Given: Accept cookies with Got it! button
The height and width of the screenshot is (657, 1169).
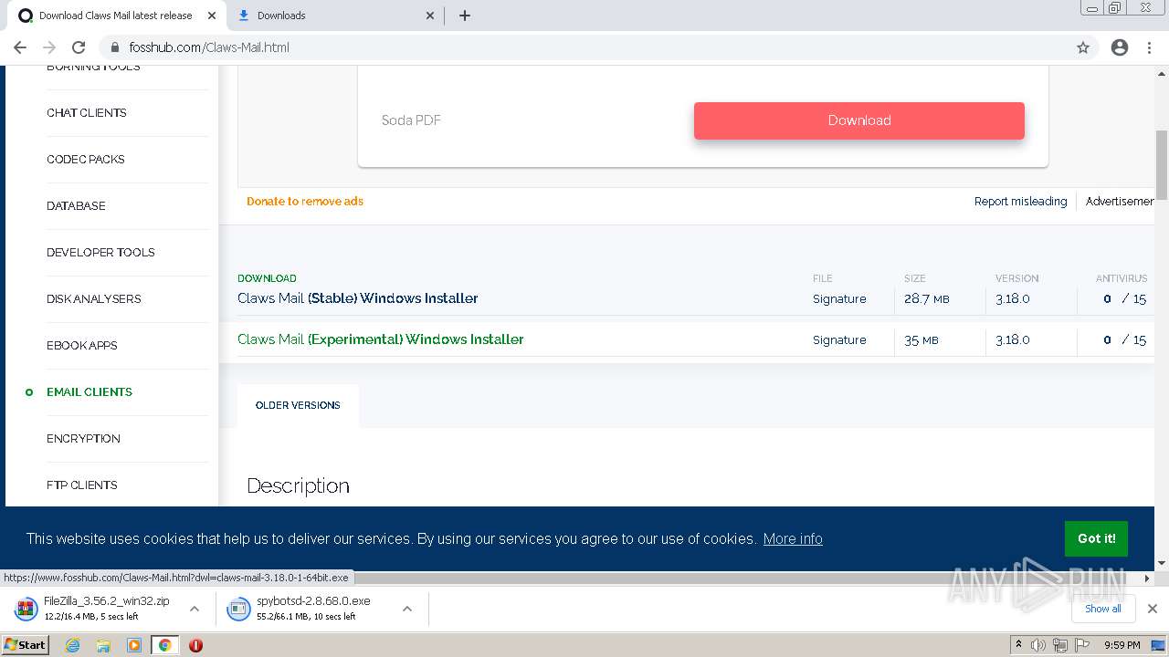Looking at the screenshot, I should [1096, 538].
